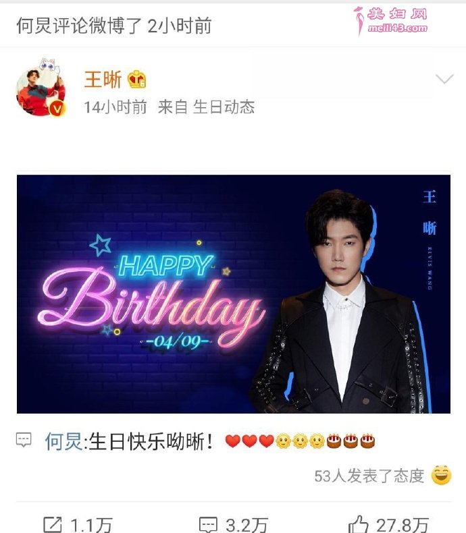Tap the 美妇网 watermark logo
Image resolution: width=466 pixels, height=533 pixels.
390,21
